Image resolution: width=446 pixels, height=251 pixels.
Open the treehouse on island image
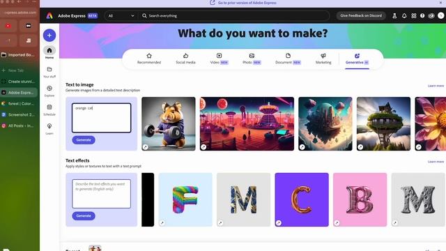[x=383, y=124]
